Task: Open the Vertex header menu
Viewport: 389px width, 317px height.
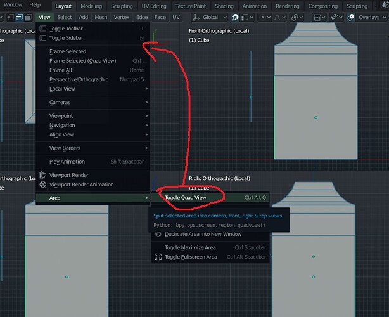Action: pos(122,17)
